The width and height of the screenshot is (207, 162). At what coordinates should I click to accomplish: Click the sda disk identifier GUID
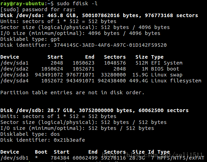110,45
